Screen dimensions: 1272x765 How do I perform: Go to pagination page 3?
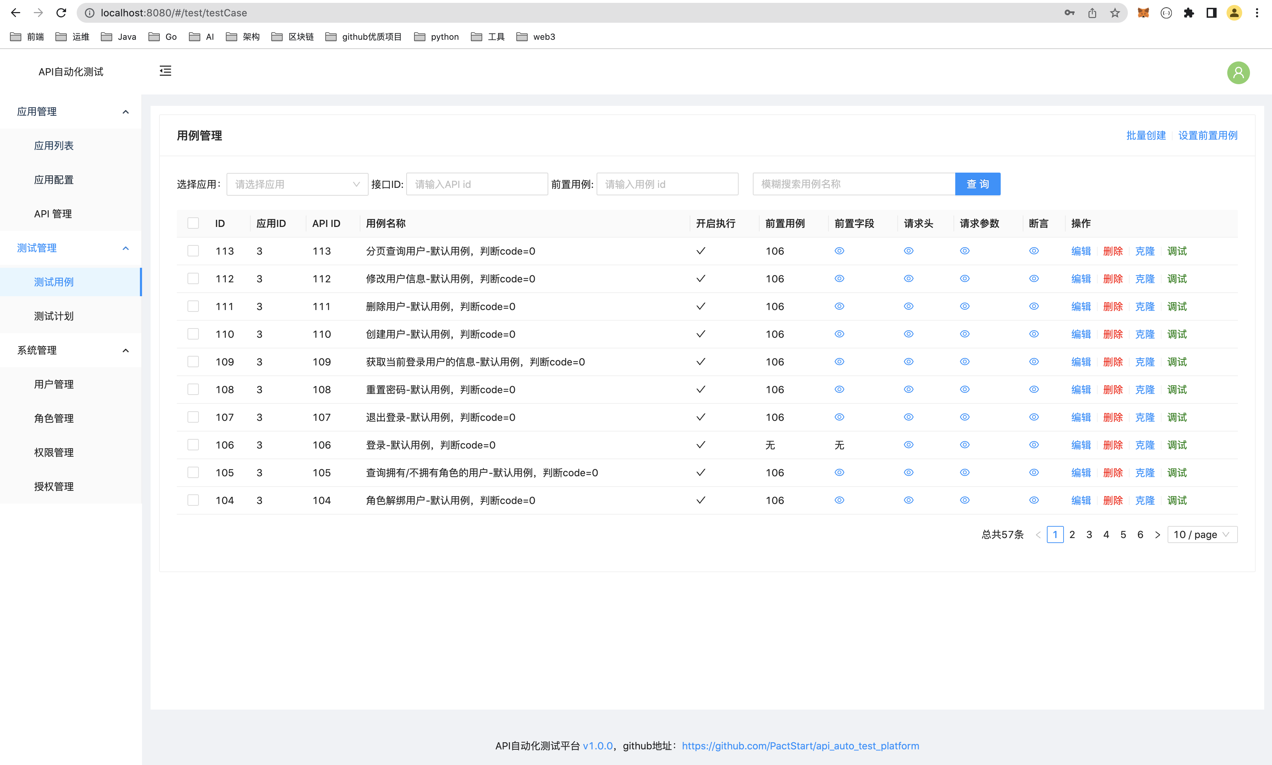[x=1089, y=535]
